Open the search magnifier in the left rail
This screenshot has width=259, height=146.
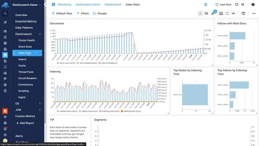pos(5,13)
